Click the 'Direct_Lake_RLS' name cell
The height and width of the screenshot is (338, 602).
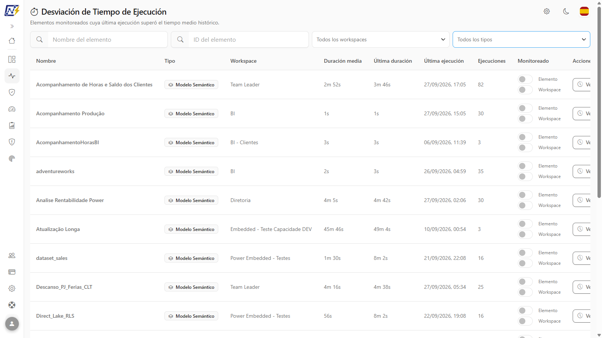[55, 316]
